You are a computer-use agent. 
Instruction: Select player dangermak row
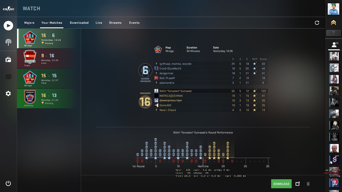pyautogui.click(x=211, y=73)
